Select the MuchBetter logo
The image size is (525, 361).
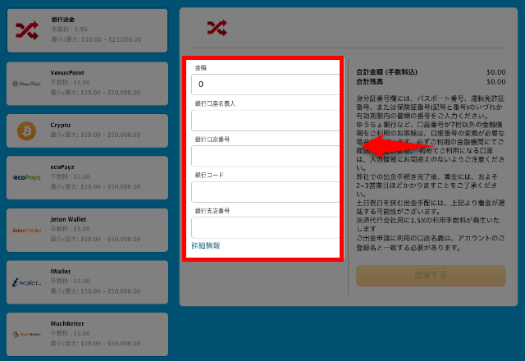(x=27, y=334)
